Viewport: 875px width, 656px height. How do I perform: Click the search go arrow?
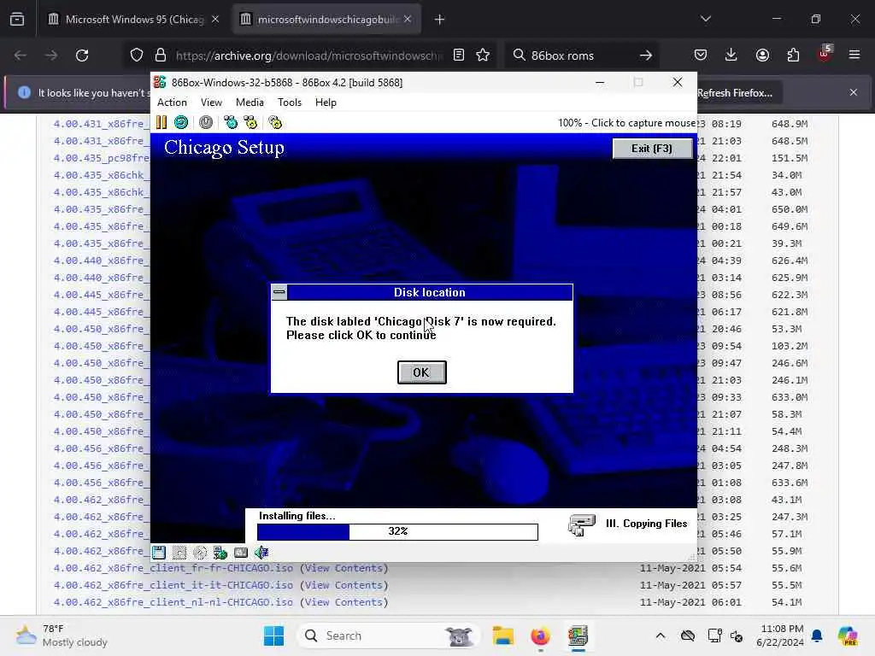(646, 56)
